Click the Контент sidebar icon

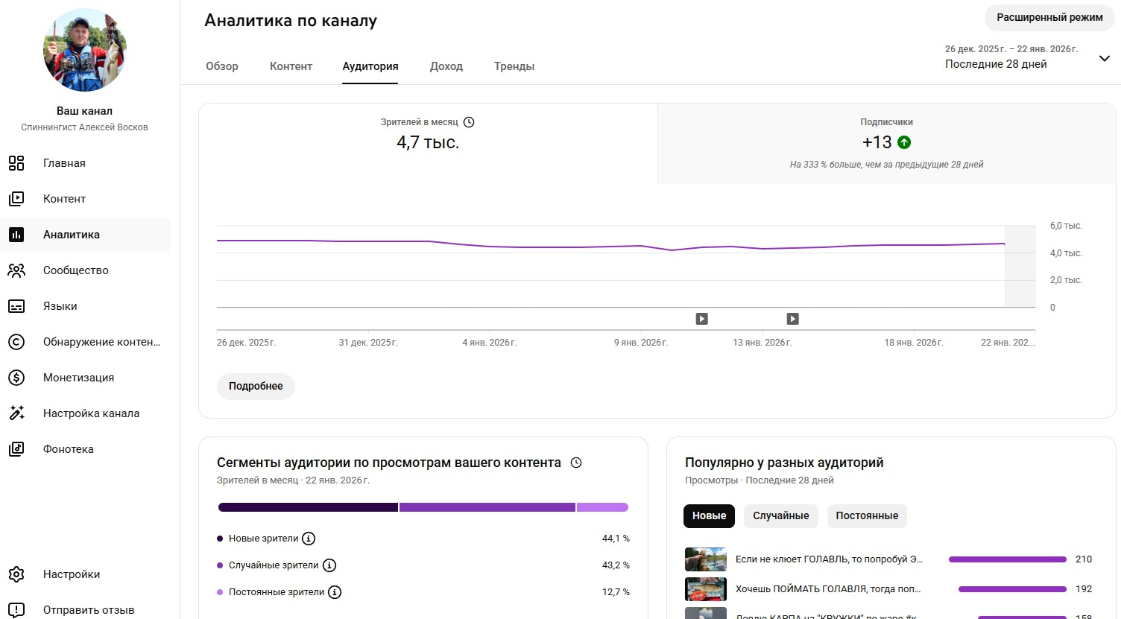(x=16, y=199)
